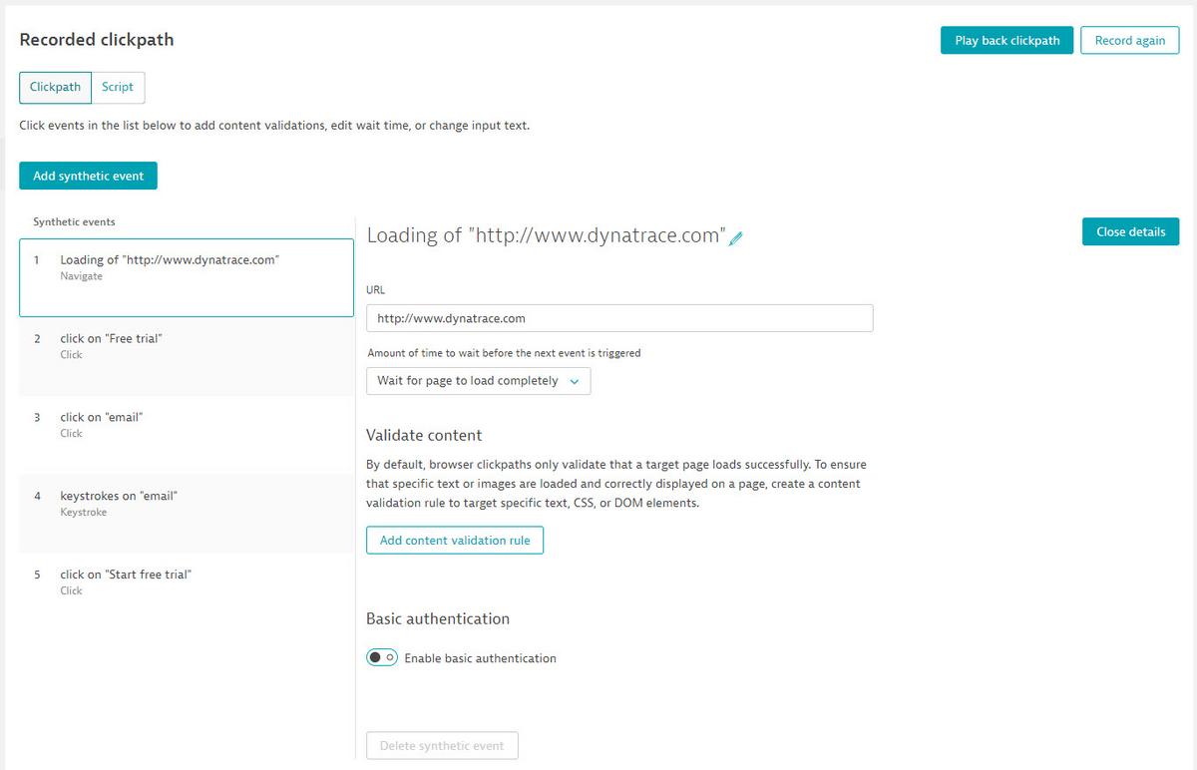This screenshot has width=1197, height=770.
Task: Select the Clickpath tab
Action: [55, 87]
